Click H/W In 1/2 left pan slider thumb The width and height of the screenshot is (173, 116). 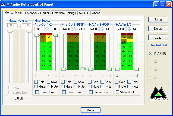(117, 76)
